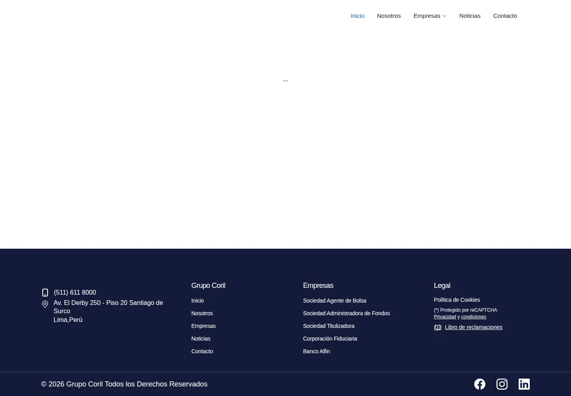This screenshot has height=396, width=571.
Task: Open Noticias in the top navigation
Action: 470,16
